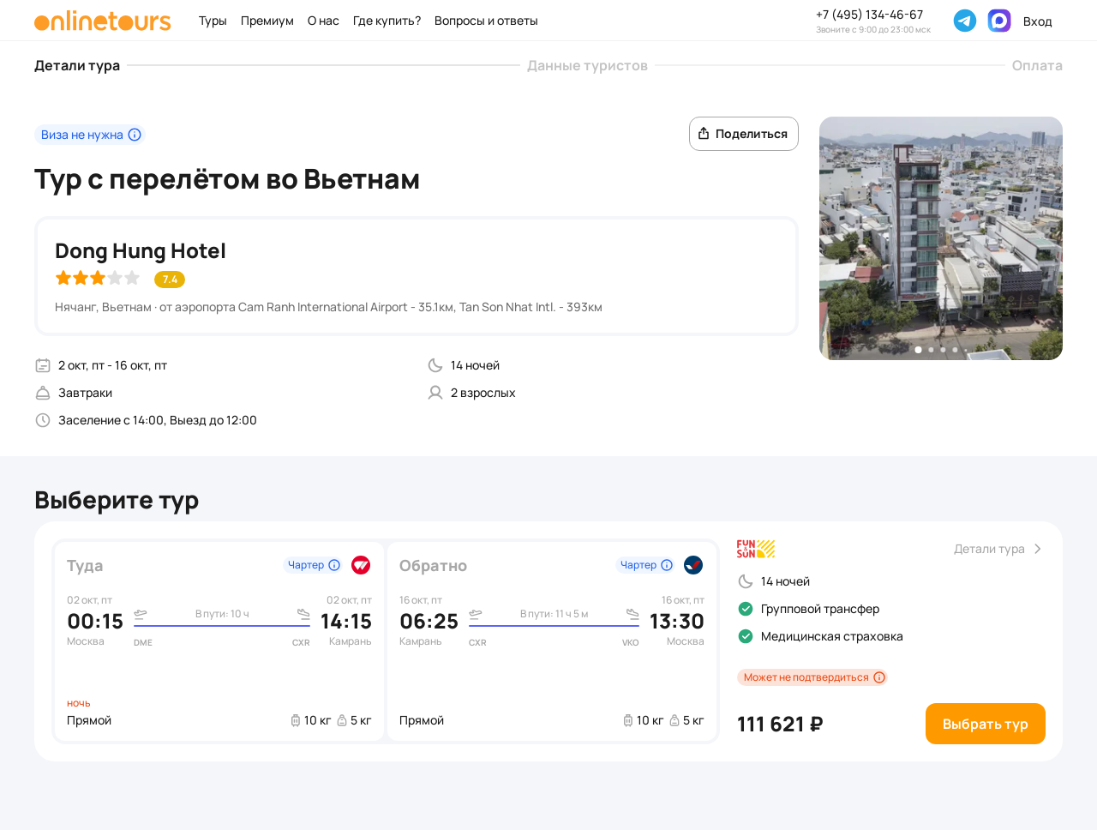The height and width of the screenshot is (830, 1097).
Task: Click the VKO airport code
Action: coord(631,642)
